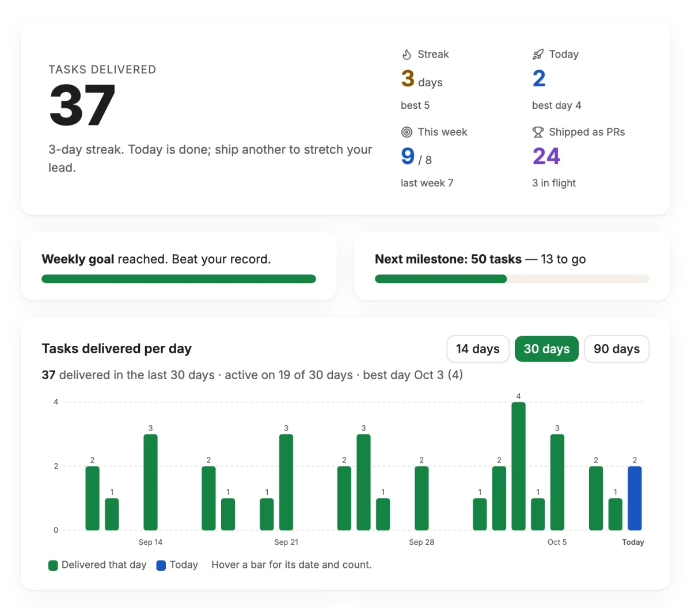The image size is (691, 607).
Task: Click the green bar above Sep 14
Action: point(150,482)
